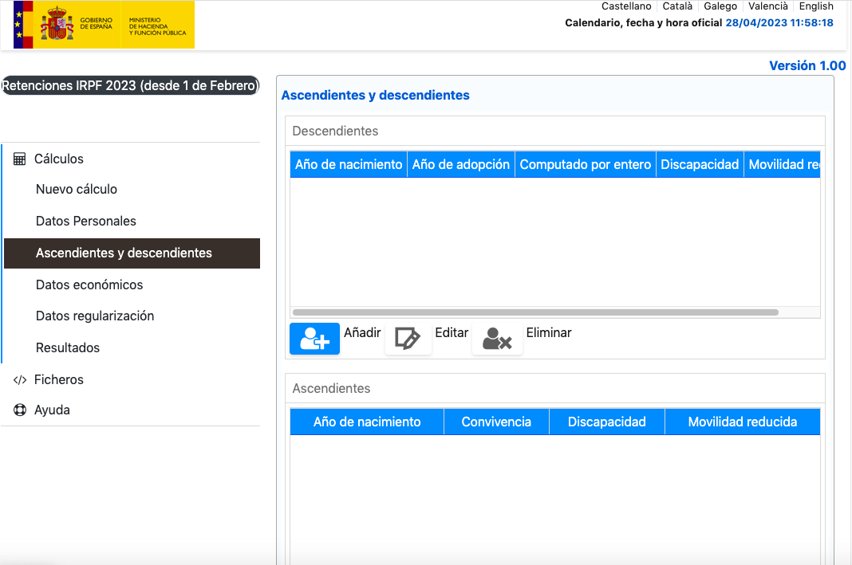Click Ascendientes 'Movilidad reducida' column header
The width and height of the screenshot is (852, 565).
(x=742, y=422)
